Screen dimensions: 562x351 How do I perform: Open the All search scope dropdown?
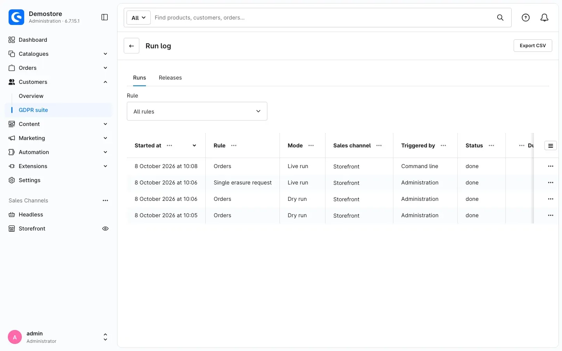pos(139,18)
